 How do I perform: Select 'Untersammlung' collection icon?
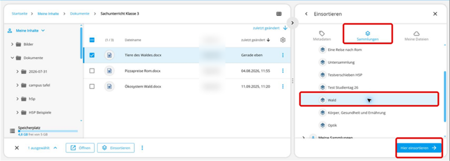pyautogui.click(x=323, y=62)
